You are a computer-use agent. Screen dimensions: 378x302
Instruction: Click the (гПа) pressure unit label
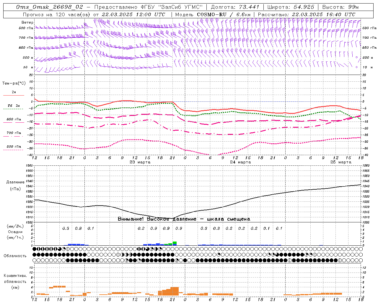pyautogui.click(x=15, y=189)
